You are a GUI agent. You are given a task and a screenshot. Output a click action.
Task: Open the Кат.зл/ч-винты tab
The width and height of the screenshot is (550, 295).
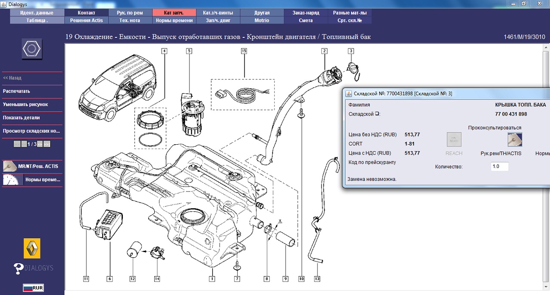[218, 13]
